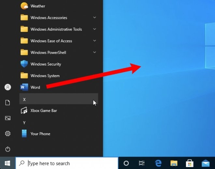The image size is (215, 169).
Task: Click the Windows Accessories folder icon
Action: click(x=24, y=17)
